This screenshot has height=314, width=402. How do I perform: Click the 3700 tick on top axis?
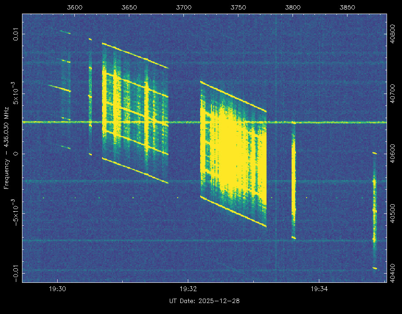184,7
